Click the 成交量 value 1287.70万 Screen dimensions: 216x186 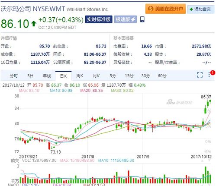pyautogui.click(x=40, y=54)
